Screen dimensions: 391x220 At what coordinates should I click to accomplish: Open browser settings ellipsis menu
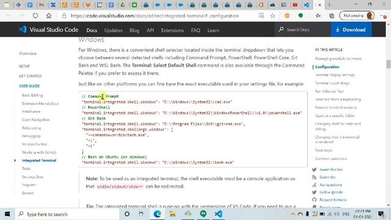383,16
